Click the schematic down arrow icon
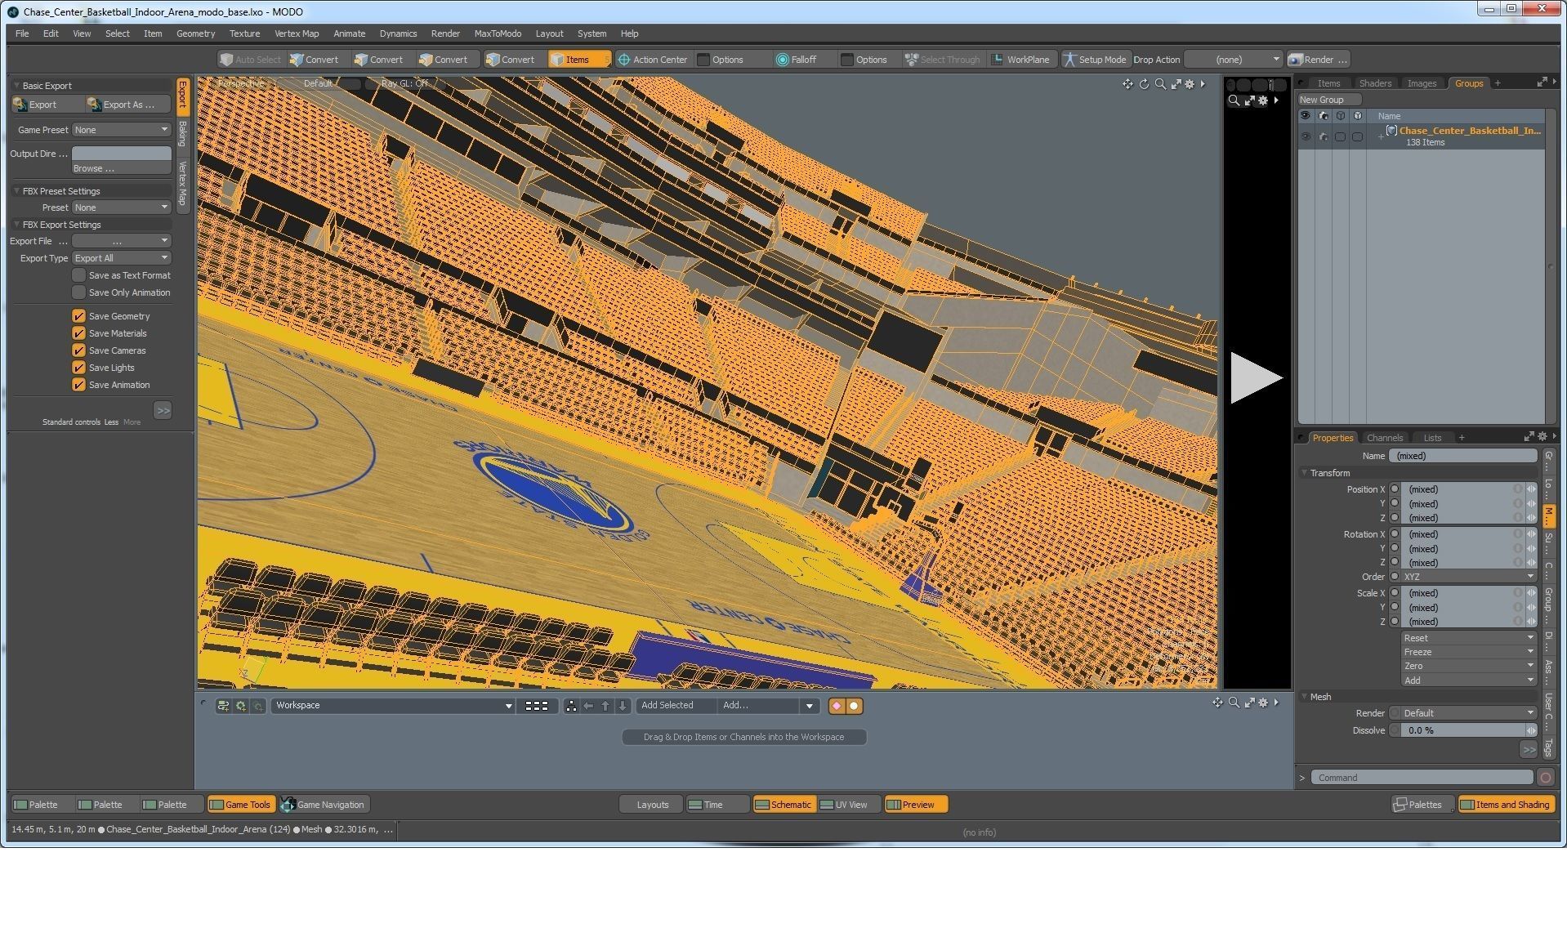Image resolution: width=1567 pixels, height=946 pixels. point(623,706)
